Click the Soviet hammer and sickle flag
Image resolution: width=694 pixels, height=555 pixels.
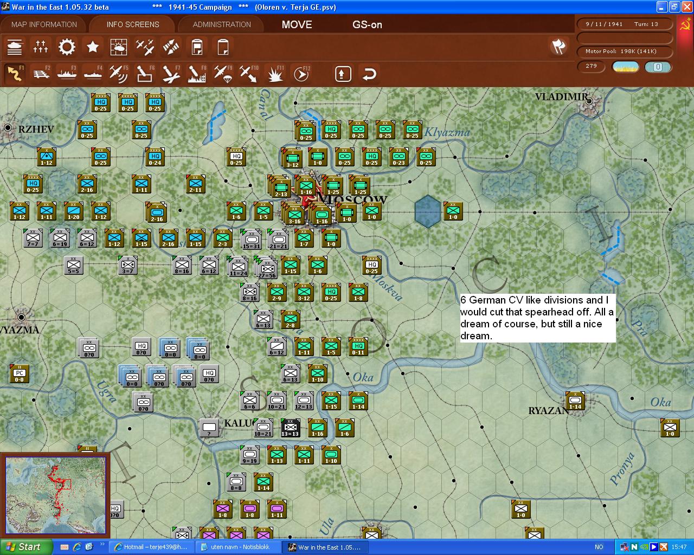point(685,26)
